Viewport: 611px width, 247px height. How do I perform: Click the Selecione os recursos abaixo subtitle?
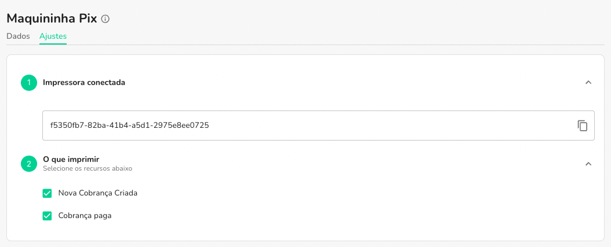87,169
